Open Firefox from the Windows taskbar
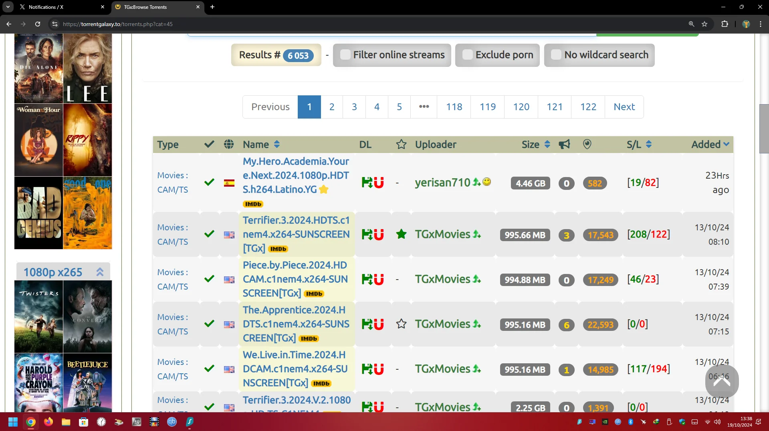Screen dimensions: 769x431 click(48, 421)
